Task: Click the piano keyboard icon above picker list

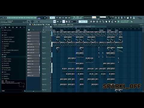Action: [x=29, y=30]
